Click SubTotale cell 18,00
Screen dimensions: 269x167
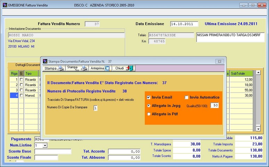coord(242,85)
